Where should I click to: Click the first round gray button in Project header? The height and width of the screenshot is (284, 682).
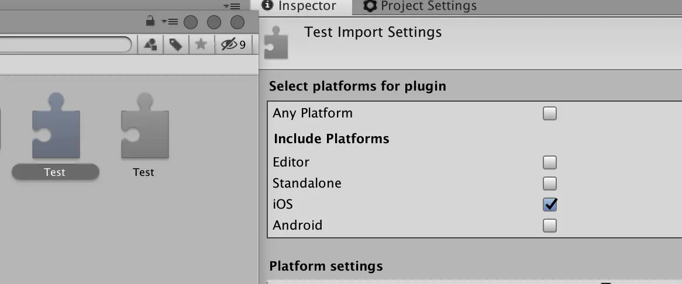[191, 22]
